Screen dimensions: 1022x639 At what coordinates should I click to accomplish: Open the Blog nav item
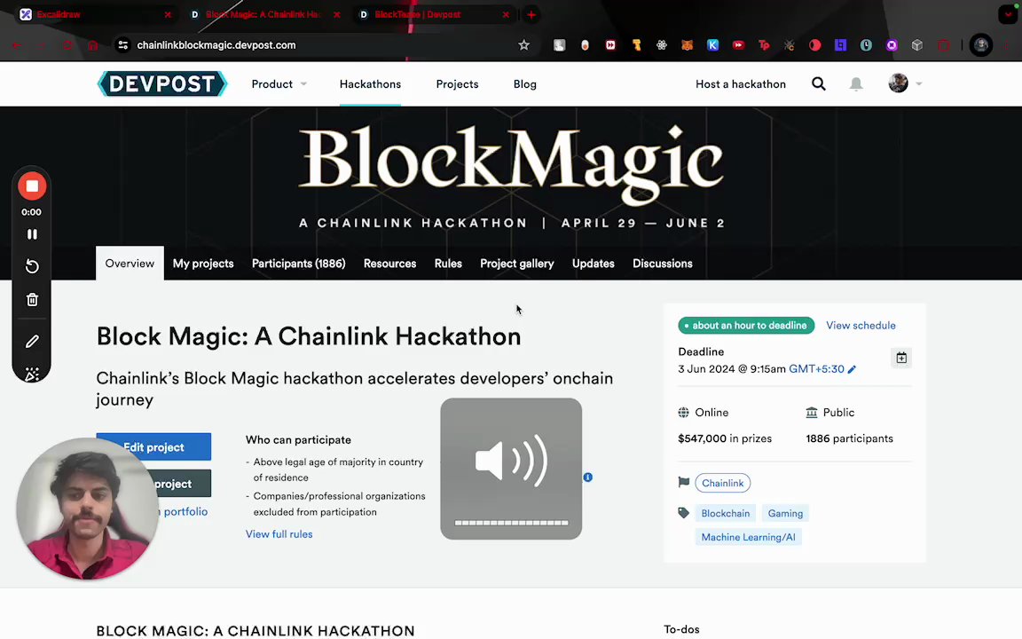[524, 84]
